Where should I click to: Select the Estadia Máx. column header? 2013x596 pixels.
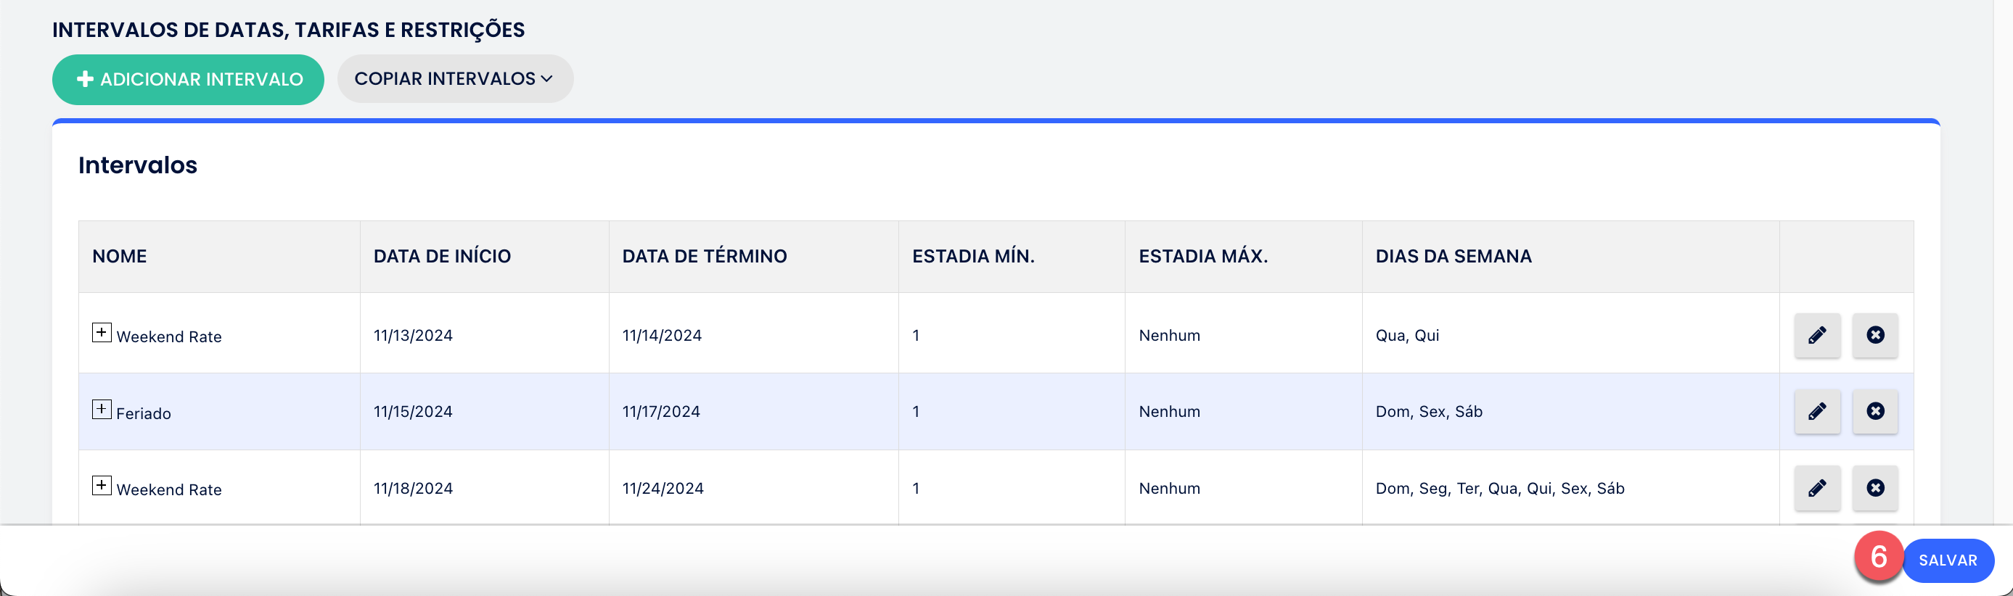1202,256
